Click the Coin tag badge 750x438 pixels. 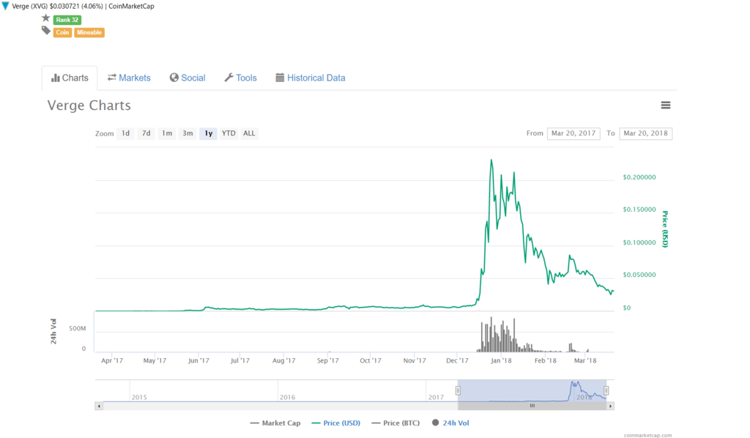(x=62, y=32)
